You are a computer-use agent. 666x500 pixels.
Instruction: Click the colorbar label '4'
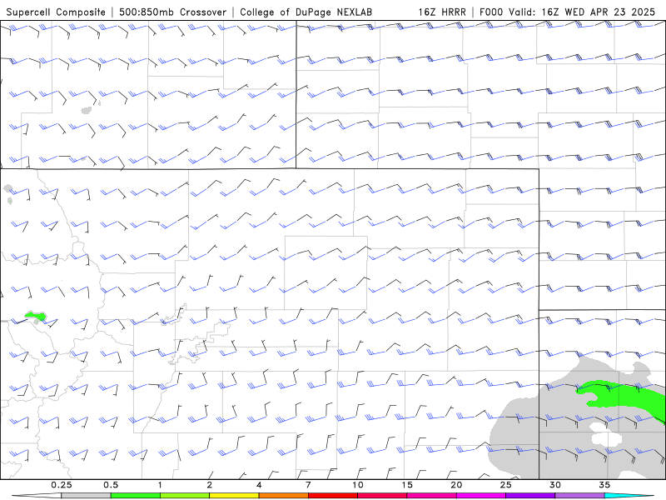click(259, 485)
